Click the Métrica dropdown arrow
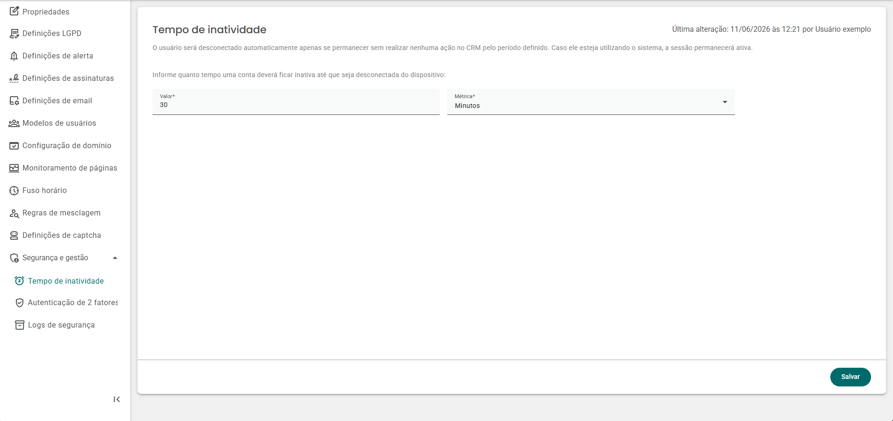Image resolution: width=893 pixels, height=421 pixels. [x=725, y=102]
